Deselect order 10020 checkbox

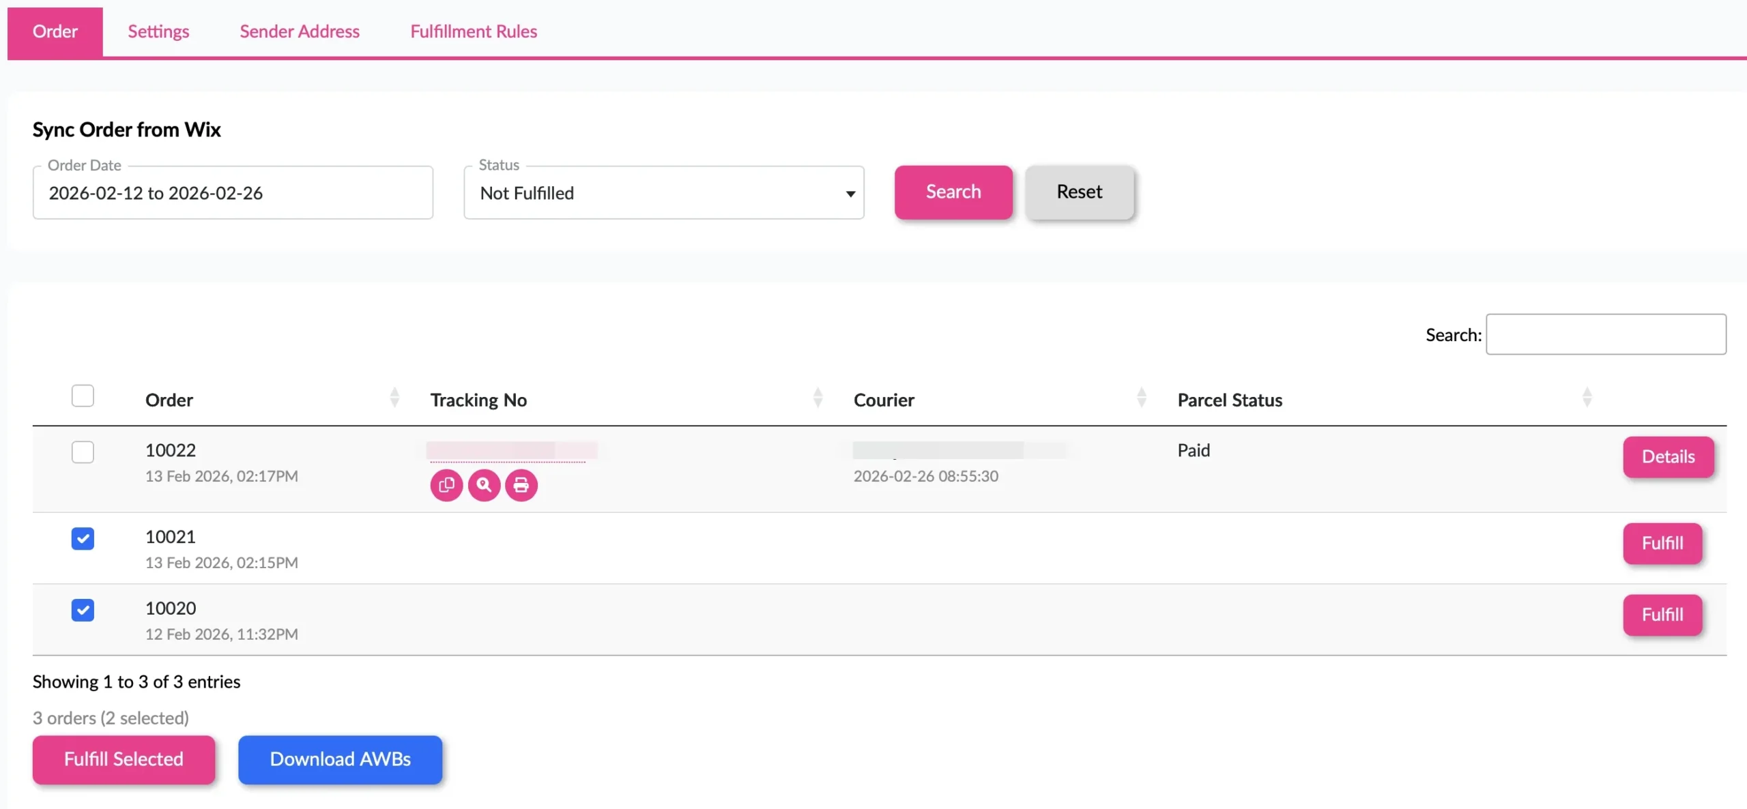83,610
